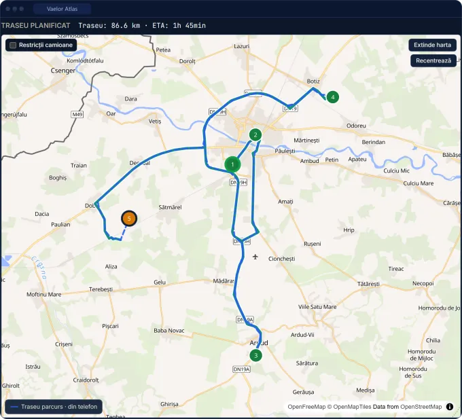The width and height of the screenshot is (462, 419).
Task: Click the Homorodu de Mijloc label
Action: (421, 354)
